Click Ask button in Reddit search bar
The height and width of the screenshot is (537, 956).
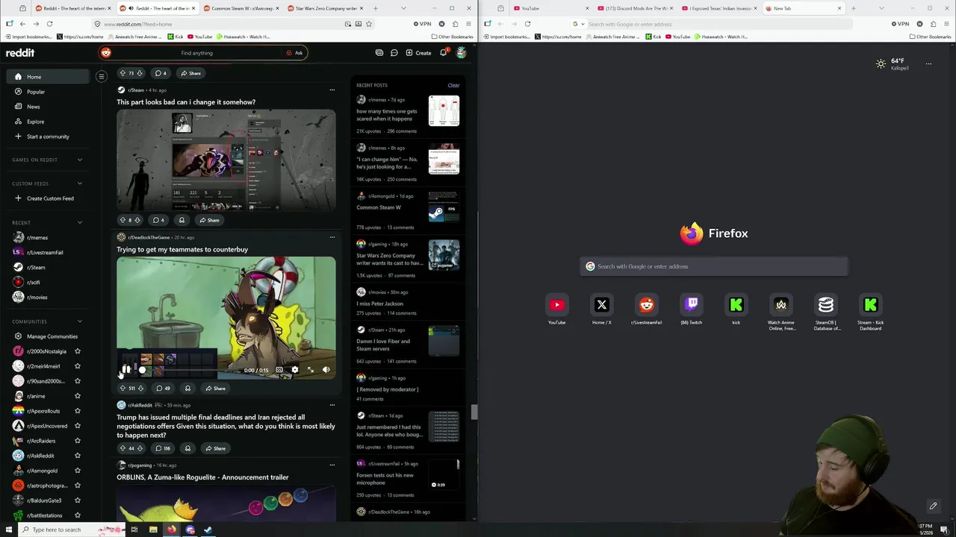pyautogui.click(x=295, y=53)
